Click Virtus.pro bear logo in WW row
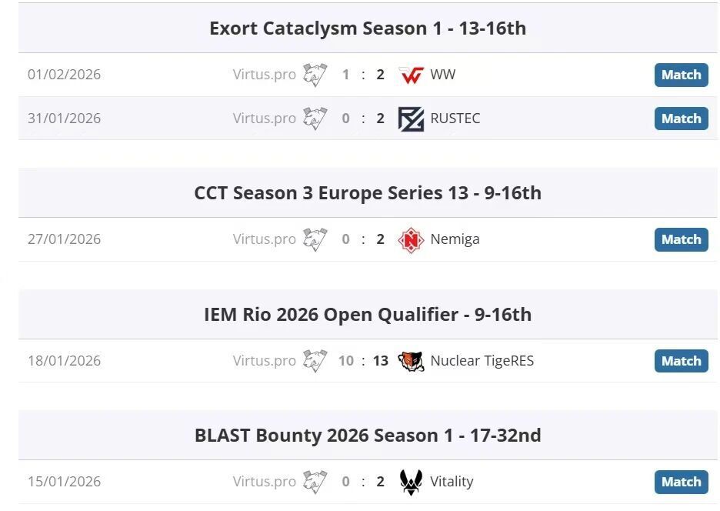Viewport: 720px width, 511px height. (315, 75)
